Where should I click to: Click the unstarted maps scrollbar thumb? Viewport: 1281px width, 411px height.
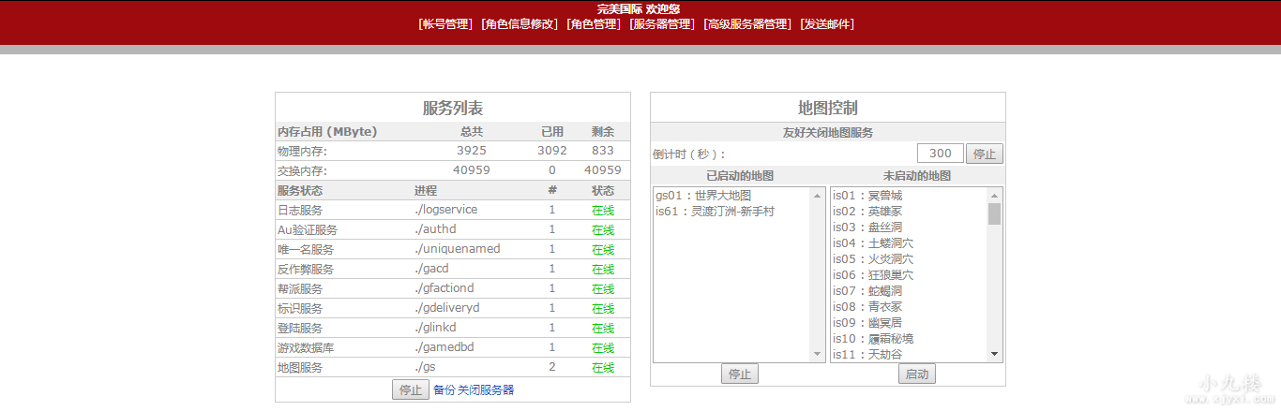click(994, 214)
